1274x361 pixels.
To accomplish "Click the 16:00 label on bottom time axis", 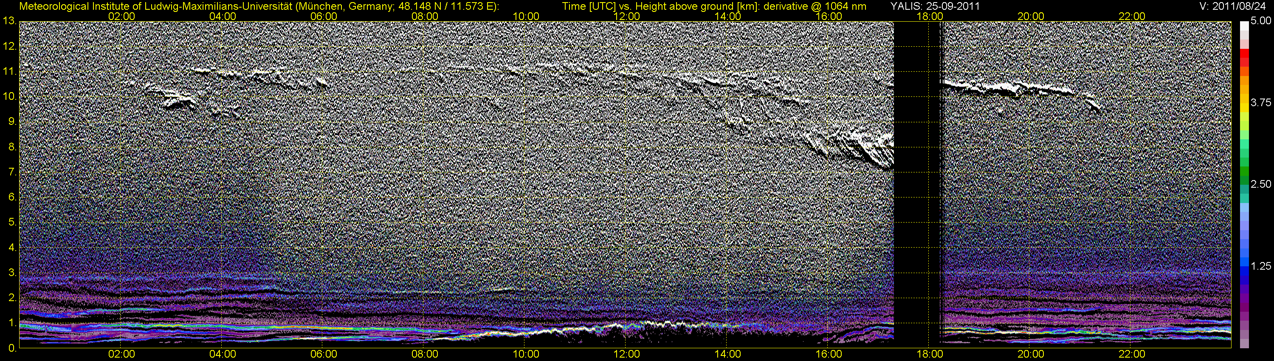I will [829, 355].
